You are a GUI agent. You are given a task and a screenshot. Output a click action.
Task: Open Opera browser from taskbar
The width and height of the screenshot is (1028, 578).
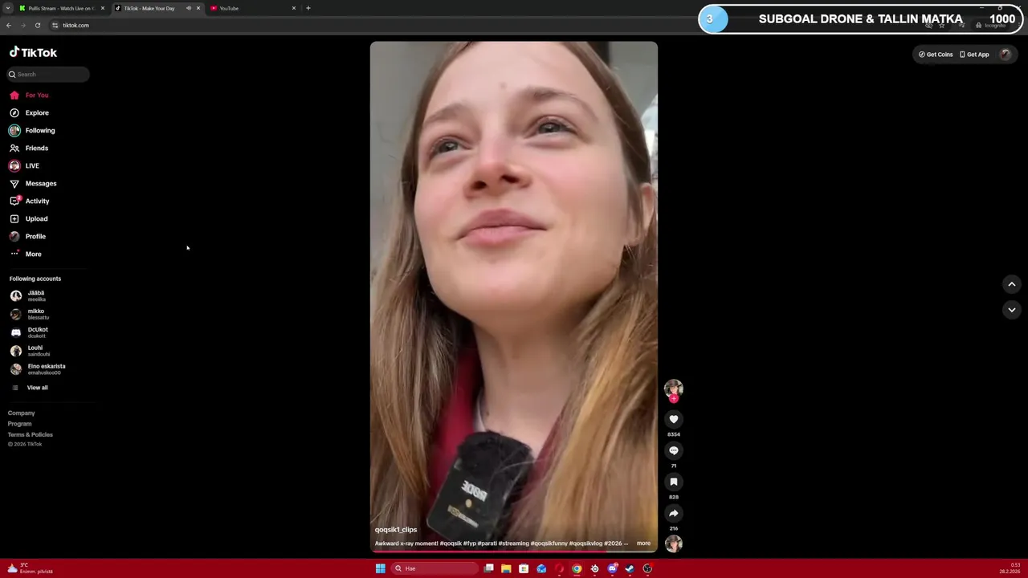559,568
